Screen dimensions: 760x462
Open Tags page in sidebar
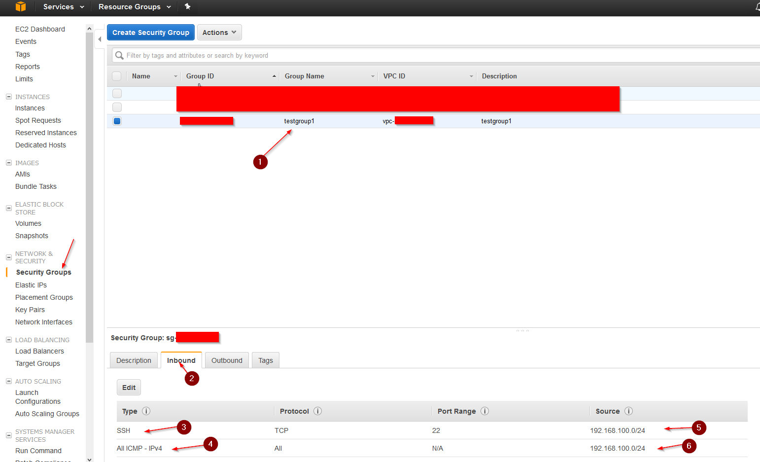23,54
